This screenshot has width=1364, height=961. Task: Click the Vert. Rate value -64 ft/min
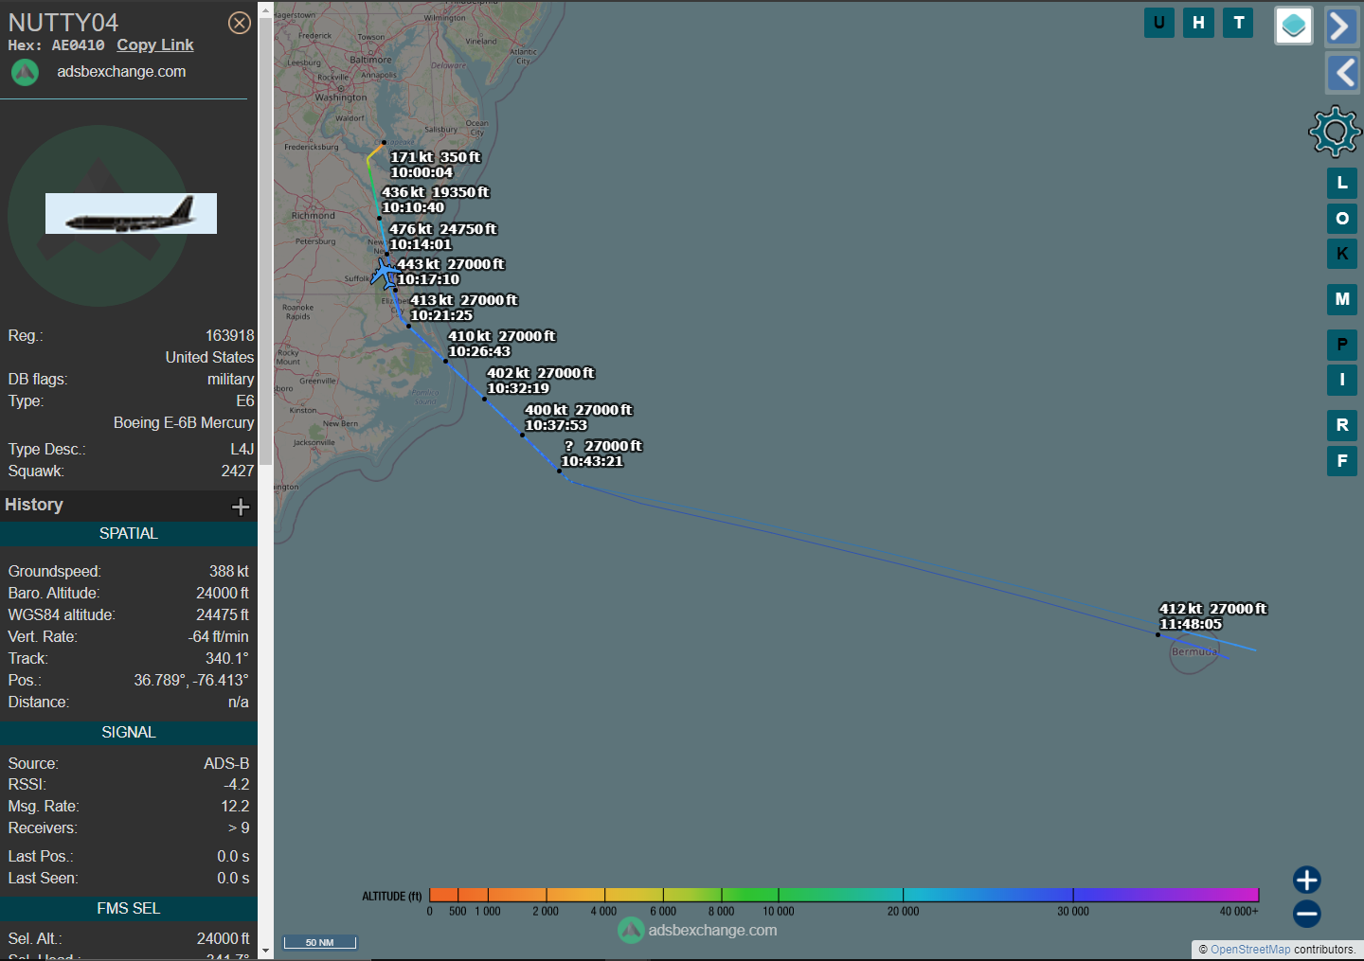click(219, 637)
